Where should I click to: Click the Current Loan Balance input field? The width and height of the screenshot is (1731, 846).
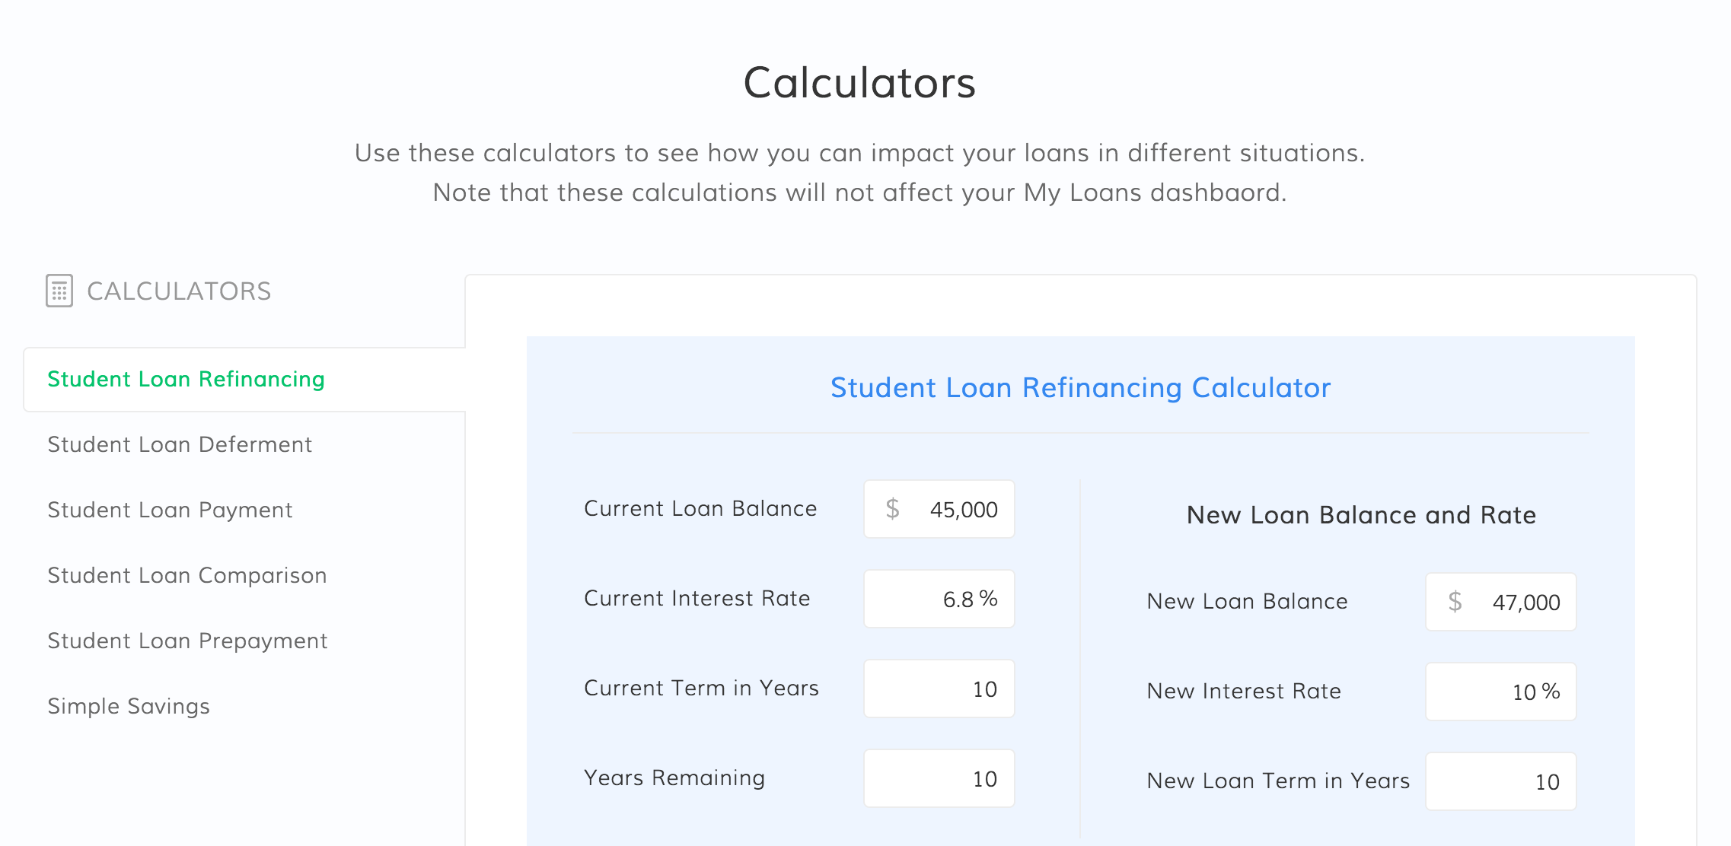(x=939, y=509)
